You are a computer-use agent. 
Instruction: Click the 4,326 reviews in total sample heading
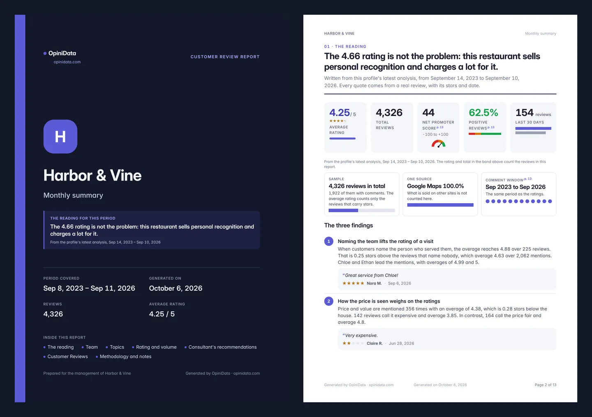(357, 186)
